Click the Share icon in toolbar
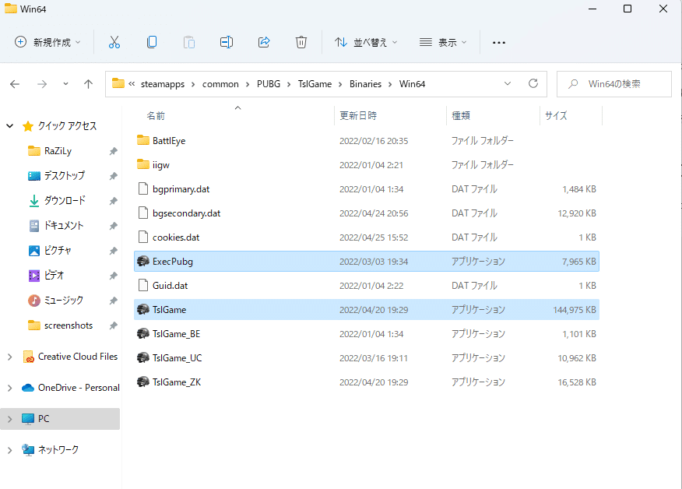Viewport: 682px width, 489px height. coord(264,42)
